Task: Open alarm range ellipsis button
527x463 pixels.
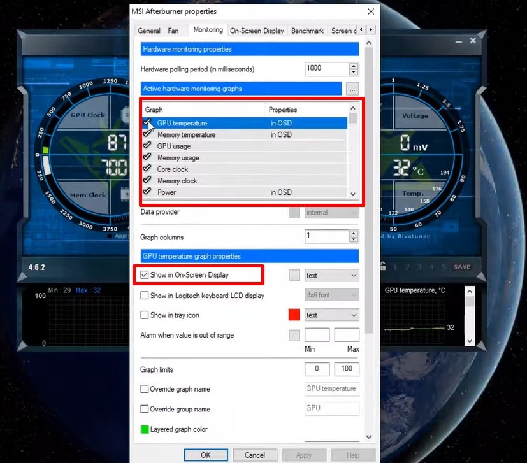Action: click(x=294, y=335)
